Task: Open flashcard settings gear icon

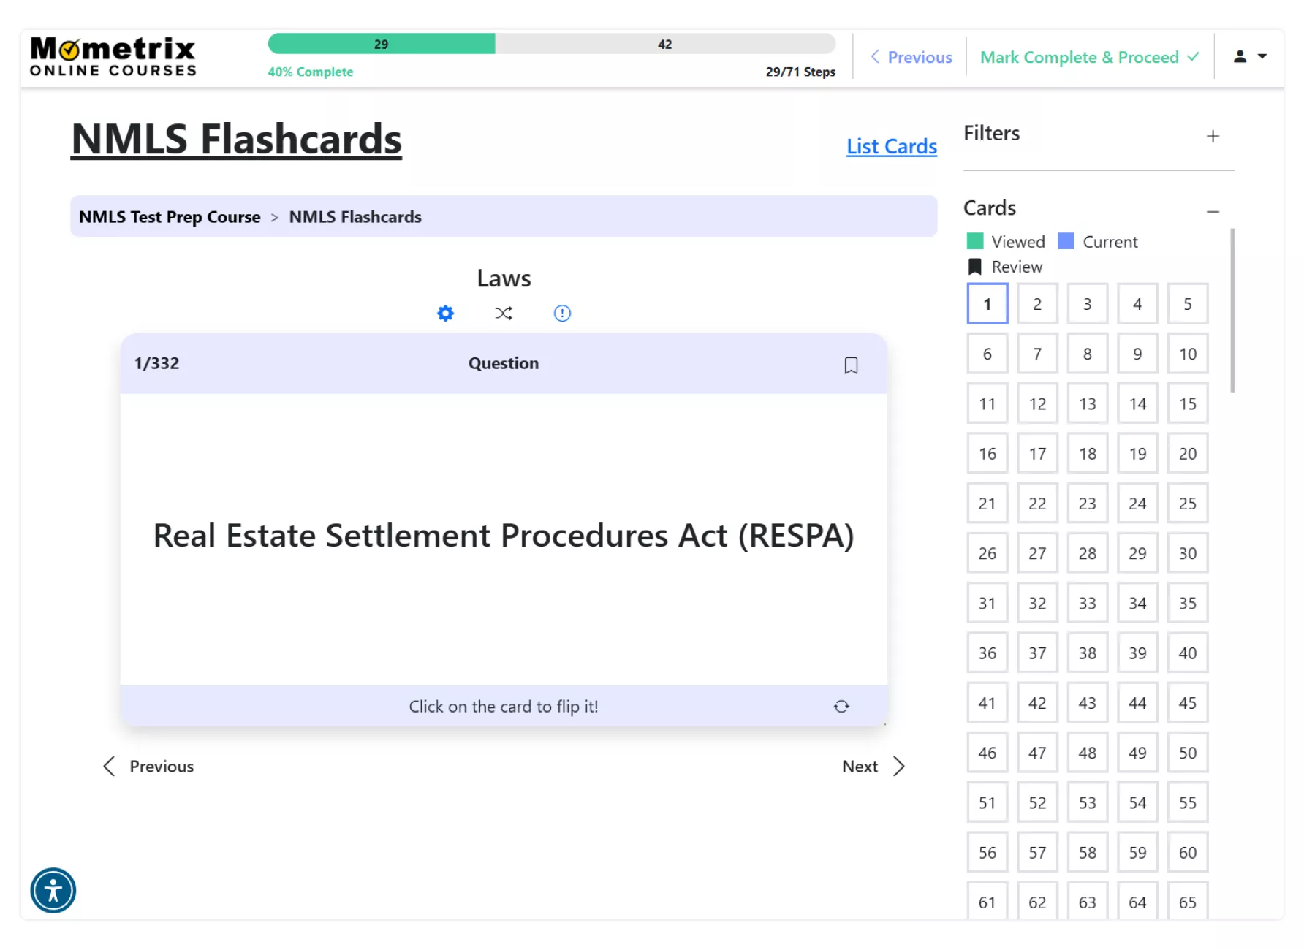Action: point(445,313)
